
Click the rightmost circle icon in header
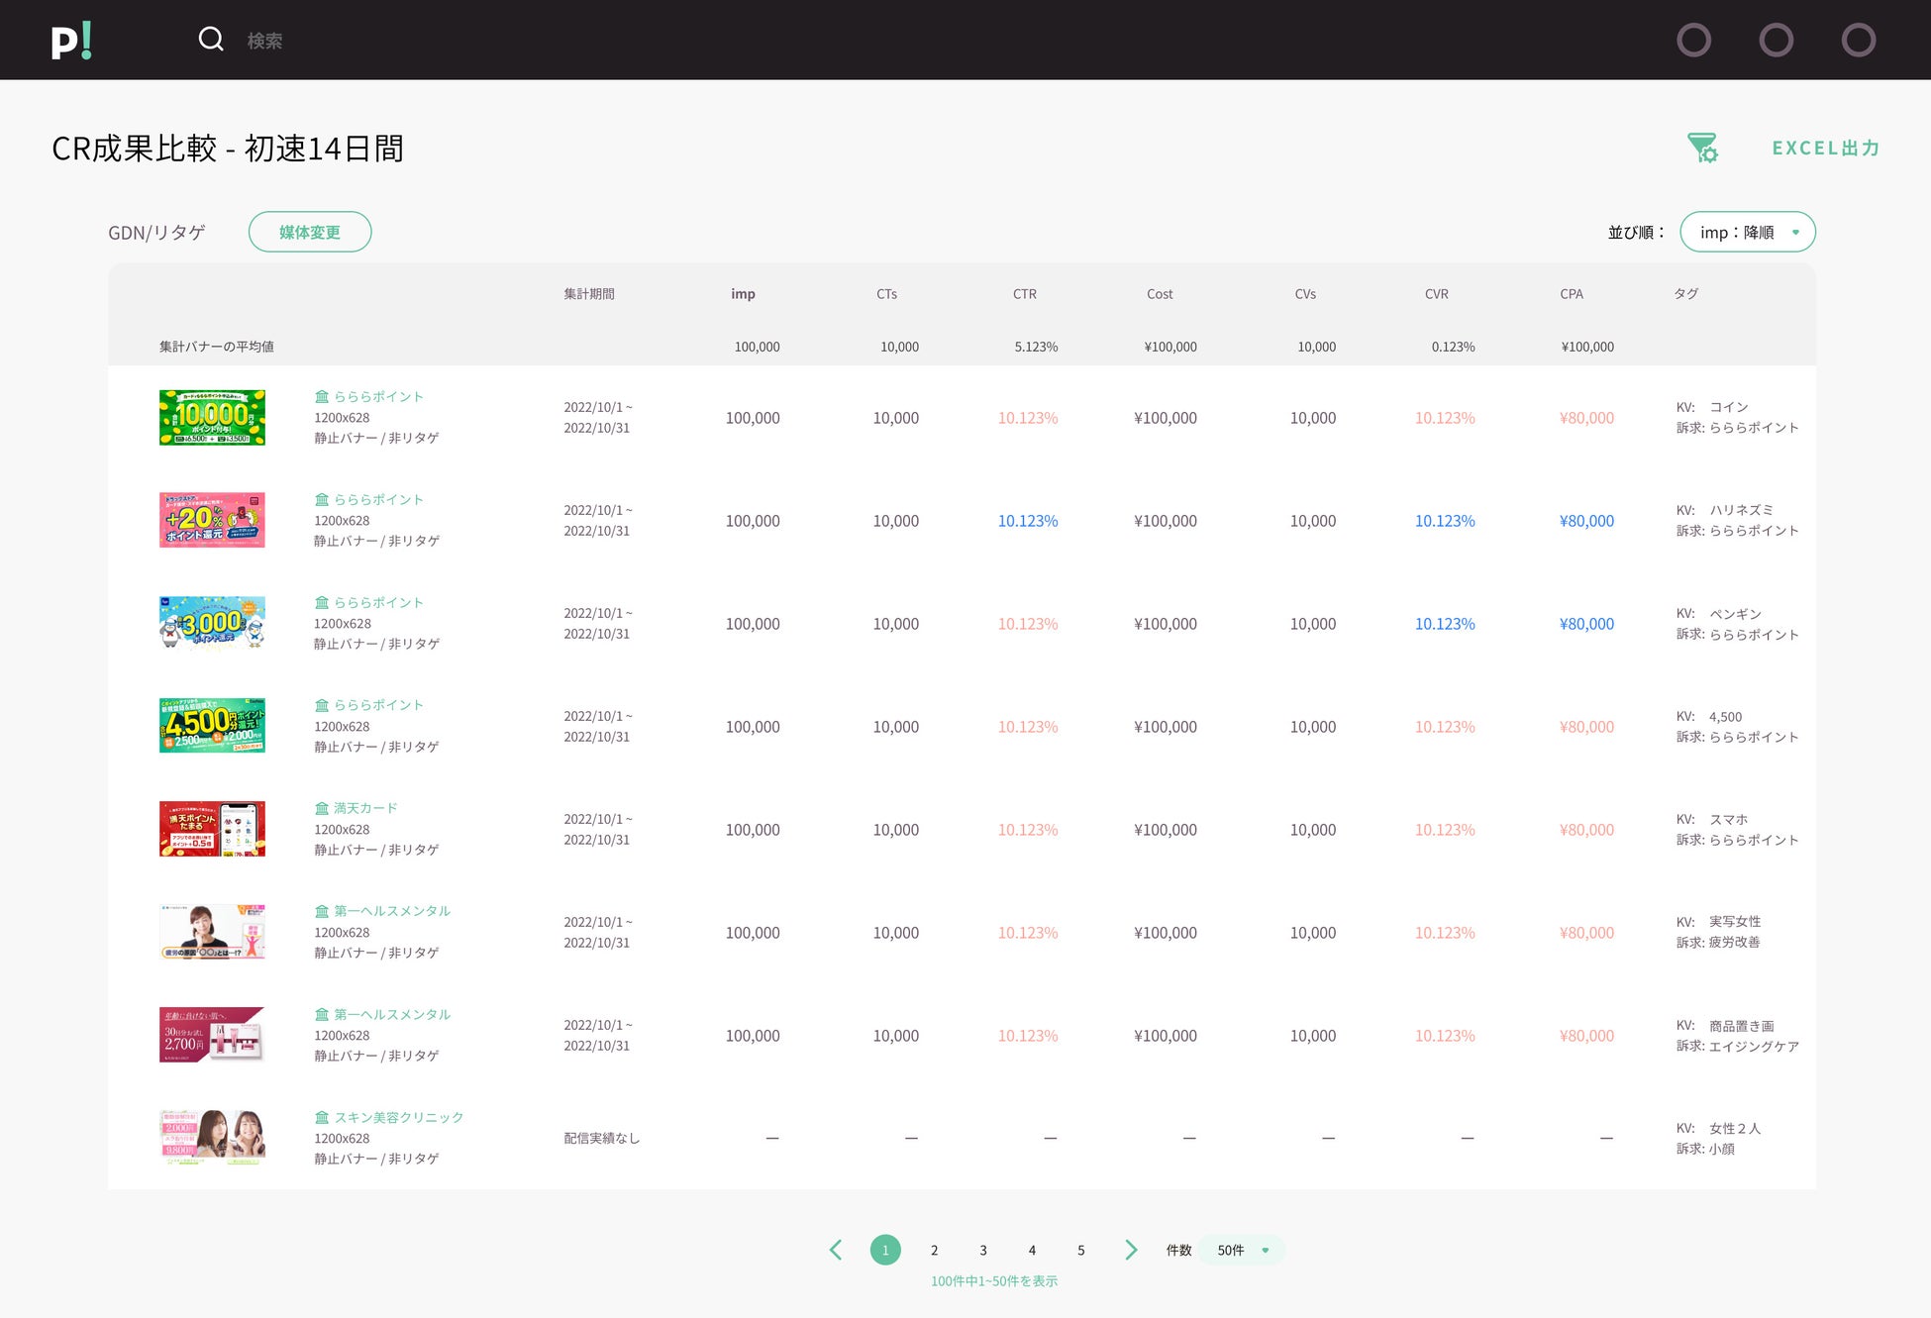click(x=1858, y=41)
